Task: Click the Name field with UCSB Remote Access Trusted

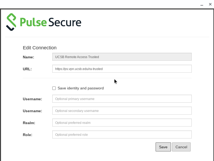Action: click(x=122, y=57)
